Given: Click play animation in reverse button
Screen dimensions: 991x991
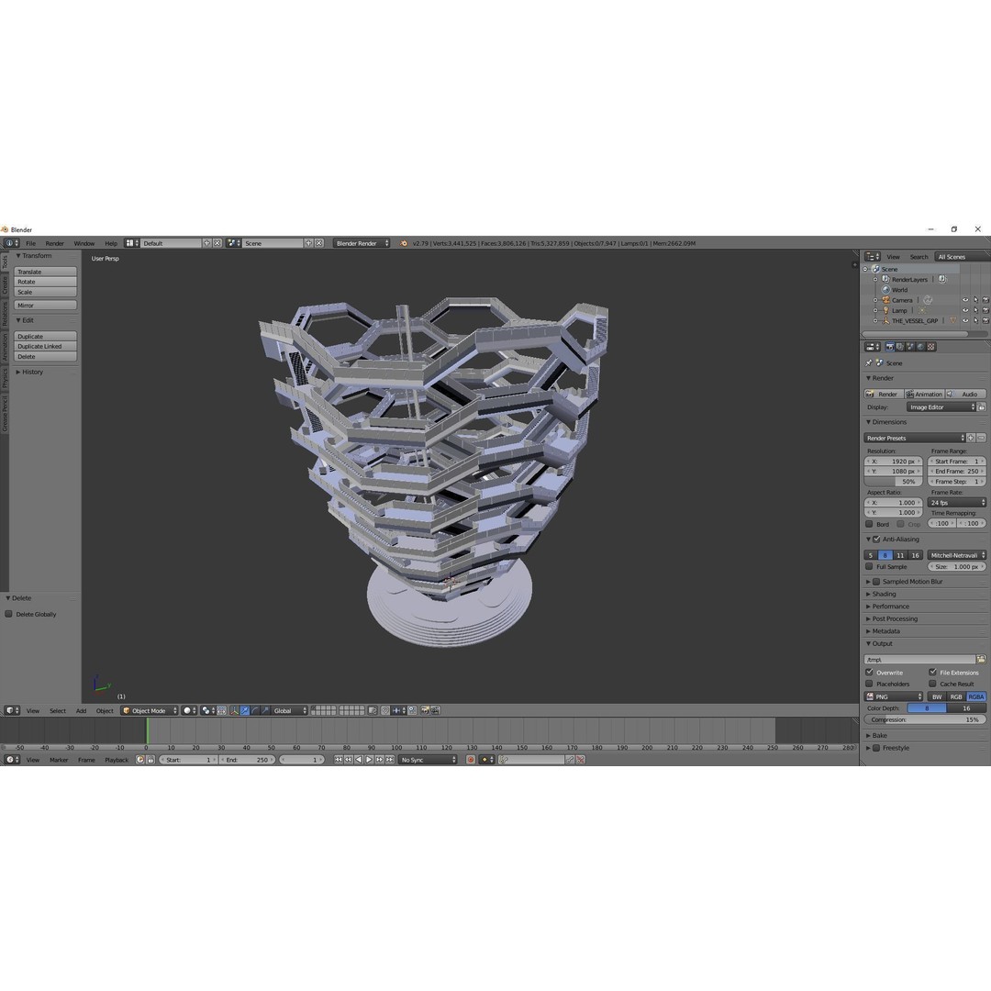Looking at the screenshot, I should click(359, 760).
